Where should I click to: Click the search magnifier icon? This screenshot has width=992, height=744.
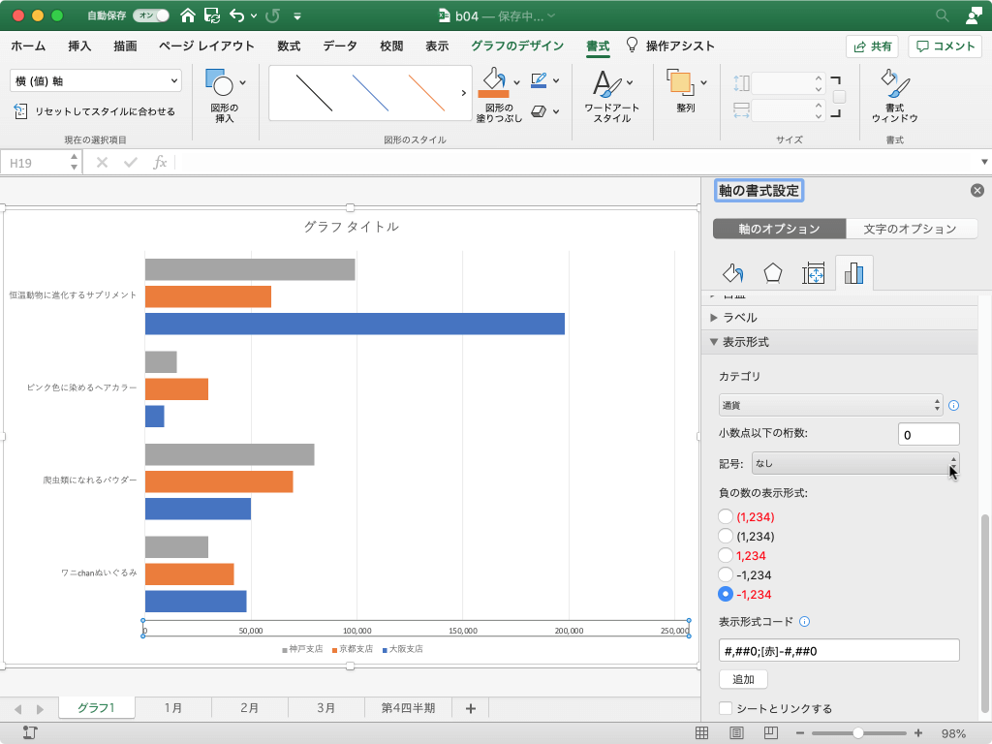[x=942, y=15]
